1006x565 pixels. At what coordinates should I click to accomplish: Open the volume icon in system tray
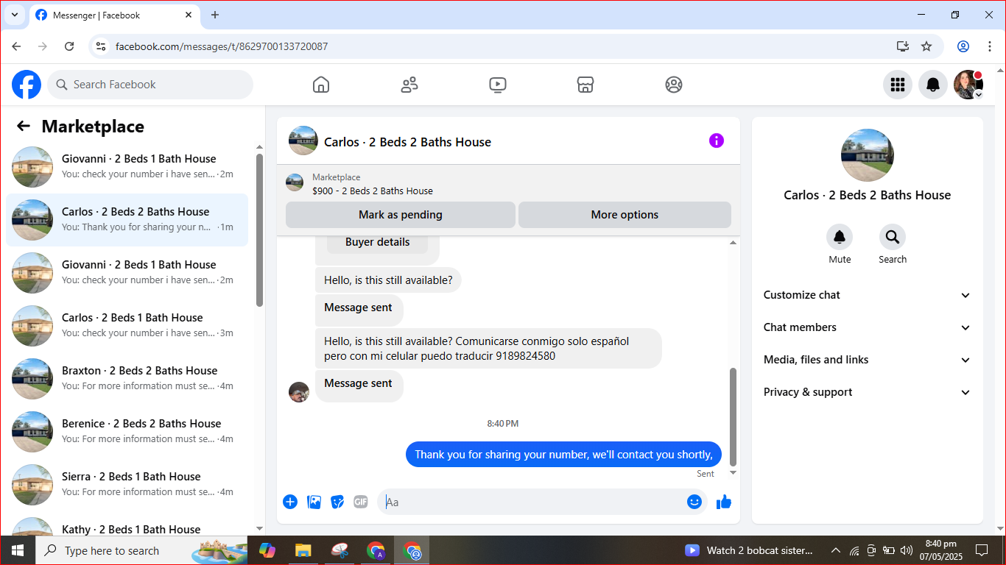click(x=906, y=550)
